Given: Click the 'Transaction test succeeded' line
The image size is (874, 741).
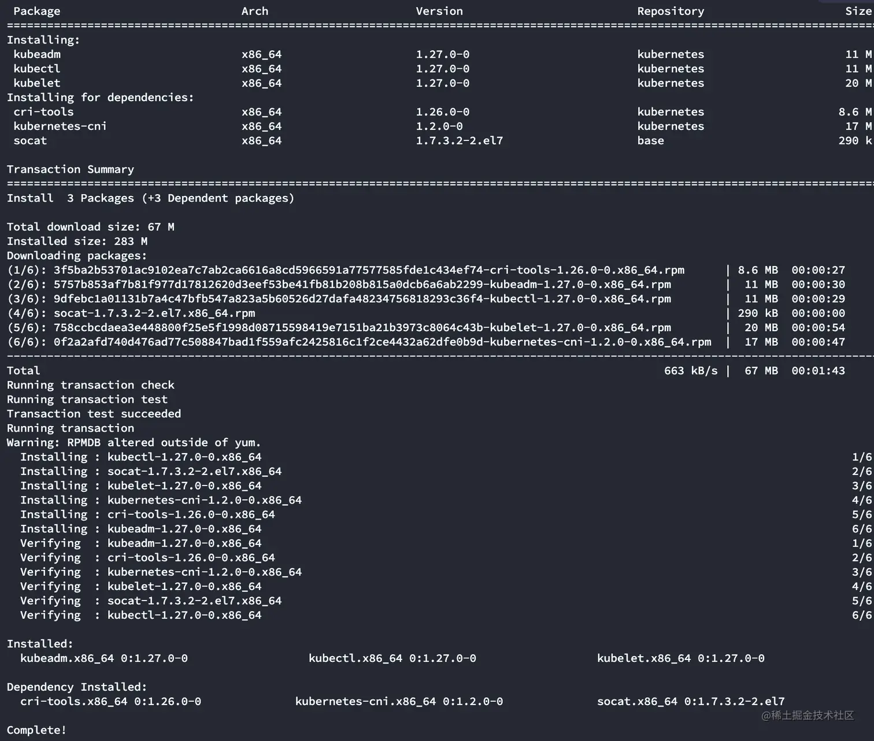Looking at the screenshot, I should [94, 414].
